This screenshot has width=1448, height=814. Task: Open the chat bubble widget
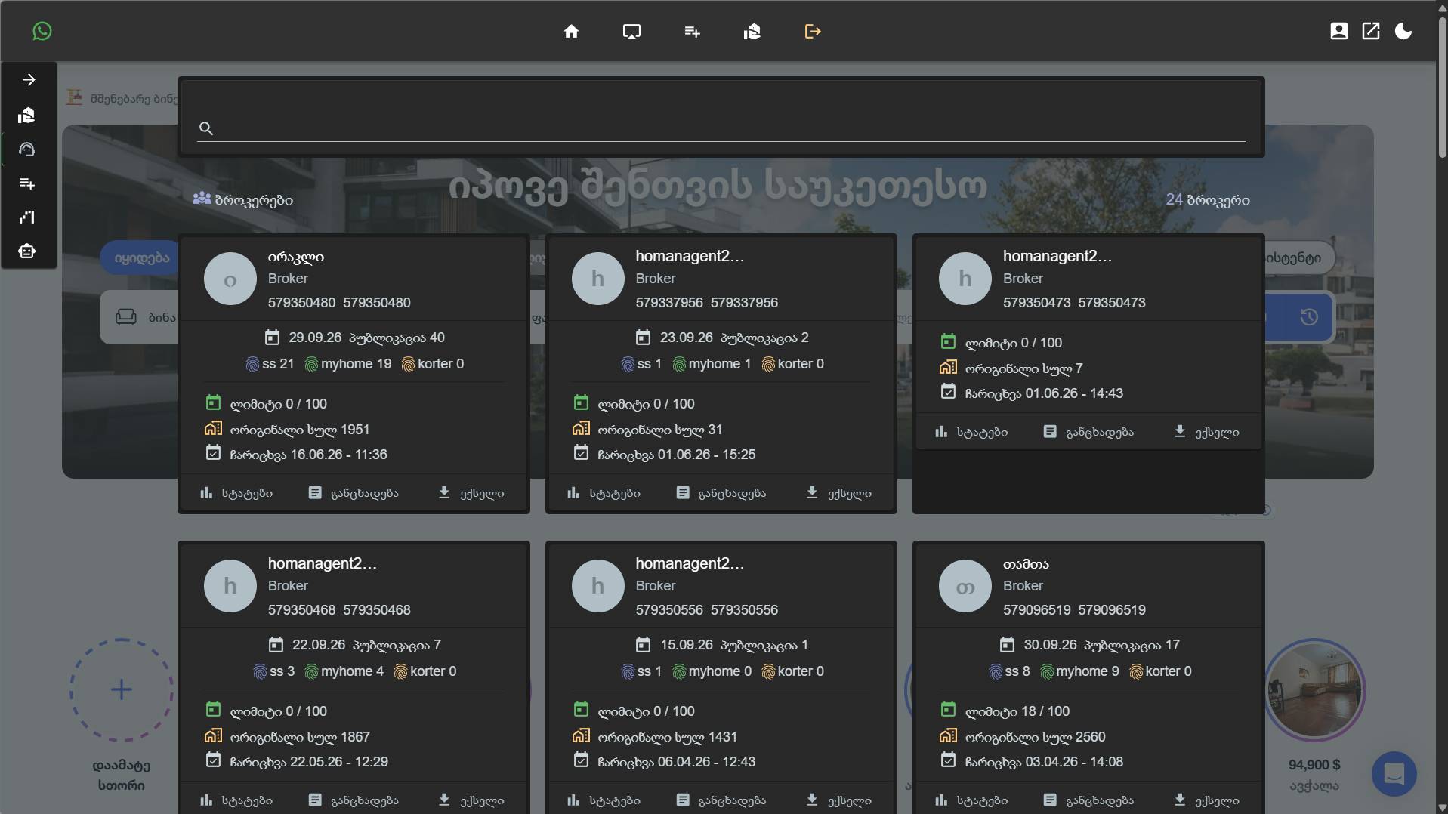[1394, 774]
